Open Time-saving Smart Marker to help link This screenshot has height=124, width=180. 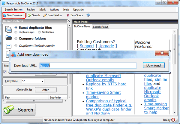[x=156, y=108]
